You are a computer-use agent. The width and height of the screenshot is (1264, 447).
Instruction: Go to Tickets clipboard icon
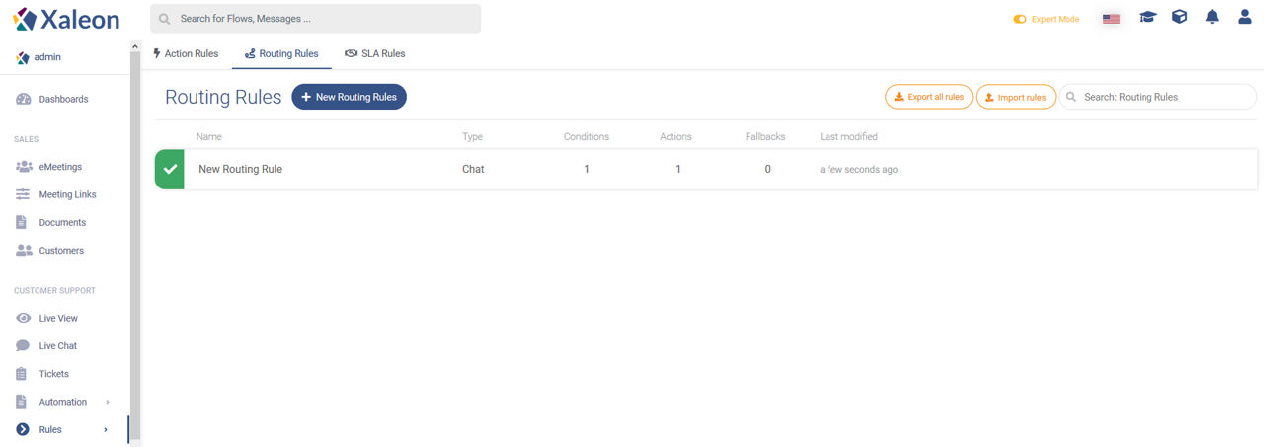tap(23, 374)
